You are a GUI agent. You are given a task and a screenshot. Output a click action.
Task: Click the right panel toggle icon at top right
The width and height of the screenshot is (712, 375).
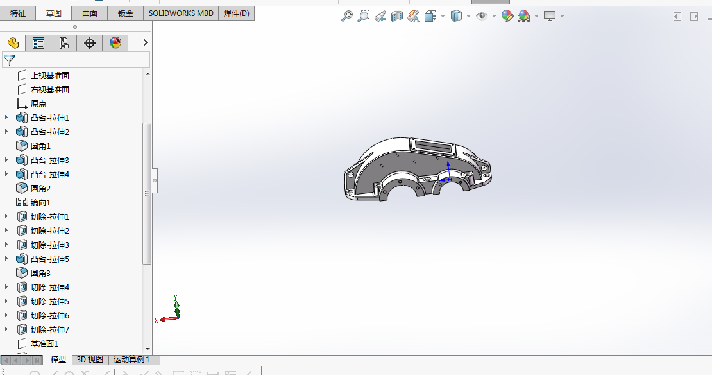coord(694,16)
